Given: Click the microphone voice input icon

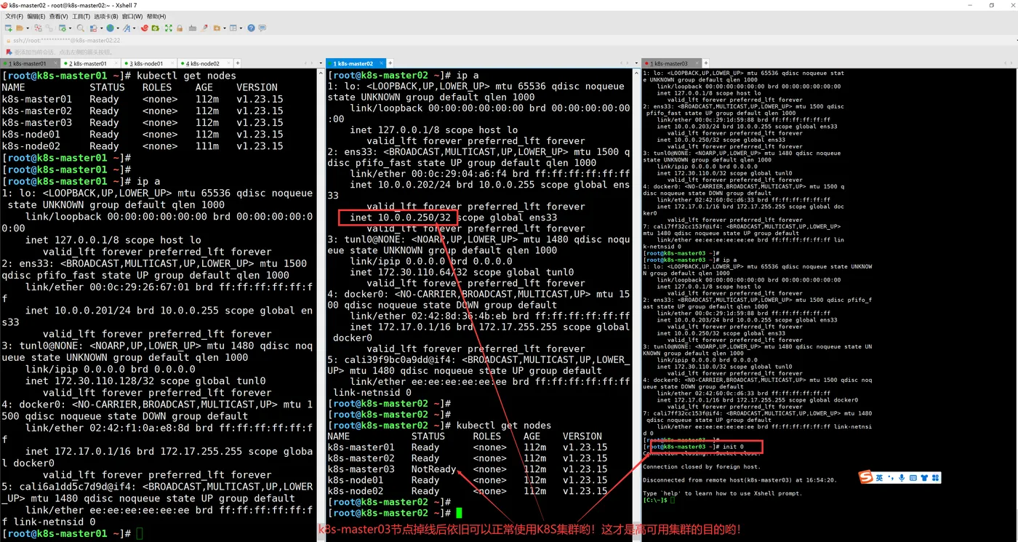Looking at the screenshot, I should point(902,477).
